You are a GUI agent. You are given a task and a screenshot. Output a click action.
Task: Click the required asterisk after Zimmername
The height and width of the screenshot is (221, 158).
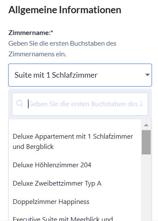pyautogui.click(x=52, y=32)
